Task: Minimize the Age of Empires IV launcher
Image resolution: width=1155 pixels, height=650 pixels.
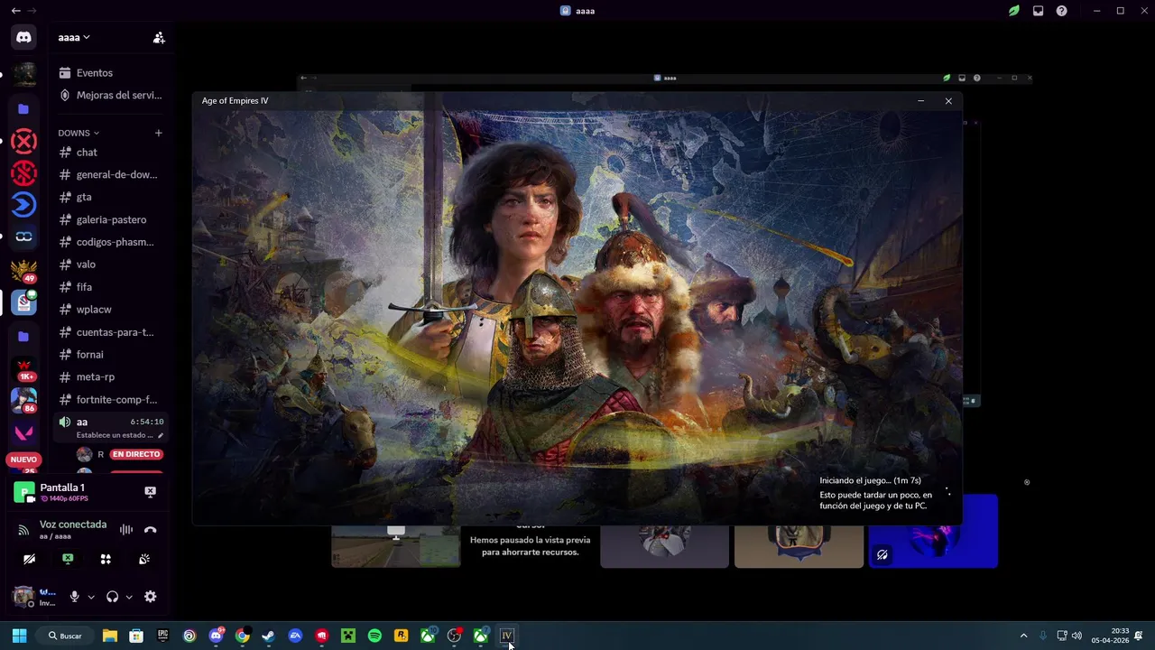Action: [920, 101]
